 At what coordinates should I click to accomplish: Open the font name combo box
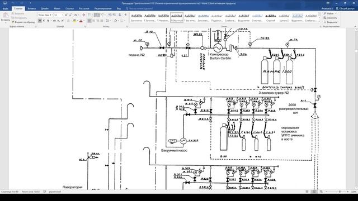coord(46,15)
